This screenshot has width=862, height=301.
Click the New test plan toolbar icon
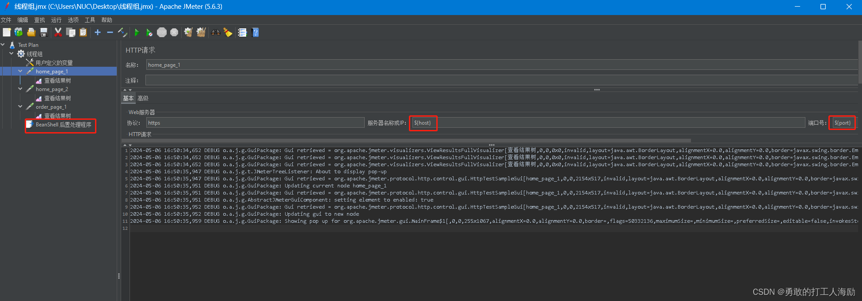pyautogui.click(x=7, y=32)
